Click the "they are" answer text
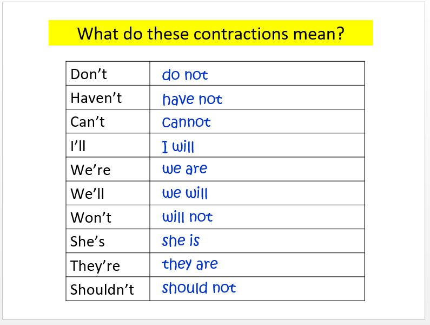Screen dimensions: 430x325 tap(190, 264)
